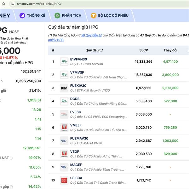
Task: Click the Quỹ ETF DCVFMVN30 description
Action: [x=87, y=64]
